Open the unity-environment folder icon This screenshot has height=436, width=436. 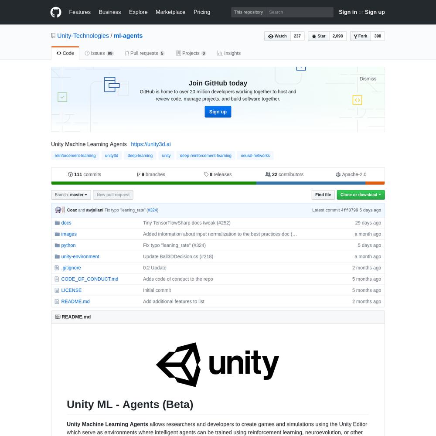tap(57, 256)
